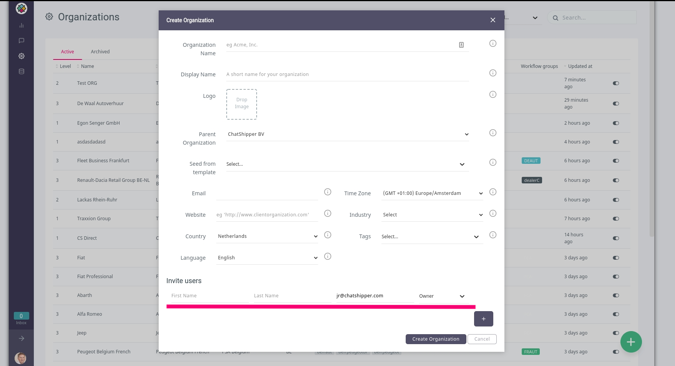Click info icon next to Organization Name
This screenshot has width=675, height=366.
pos(493,43)
